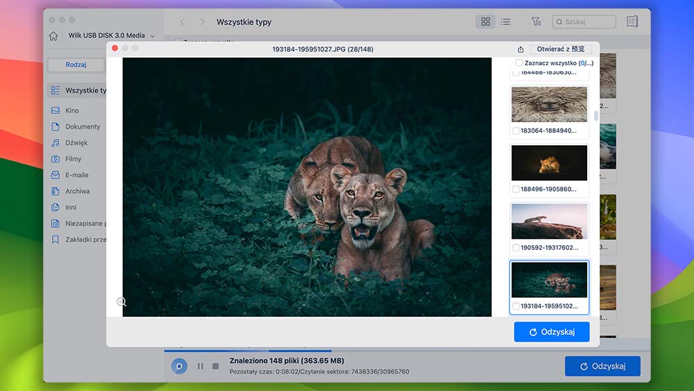Select the Rodzaj tab
Image resolution: width=694 pixels, height=391 pixels.
coord(76,65)
